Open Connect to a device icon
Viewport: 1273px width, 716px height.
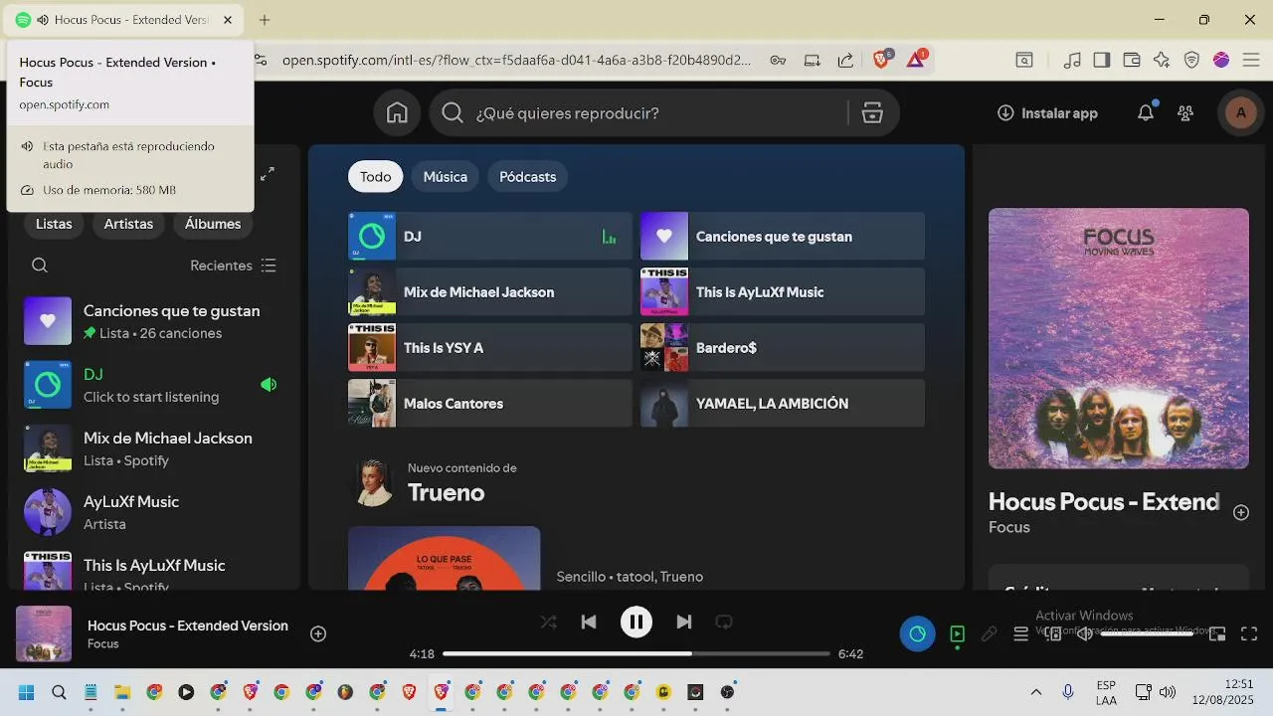pyautogui.click(x=1053, y=633)
